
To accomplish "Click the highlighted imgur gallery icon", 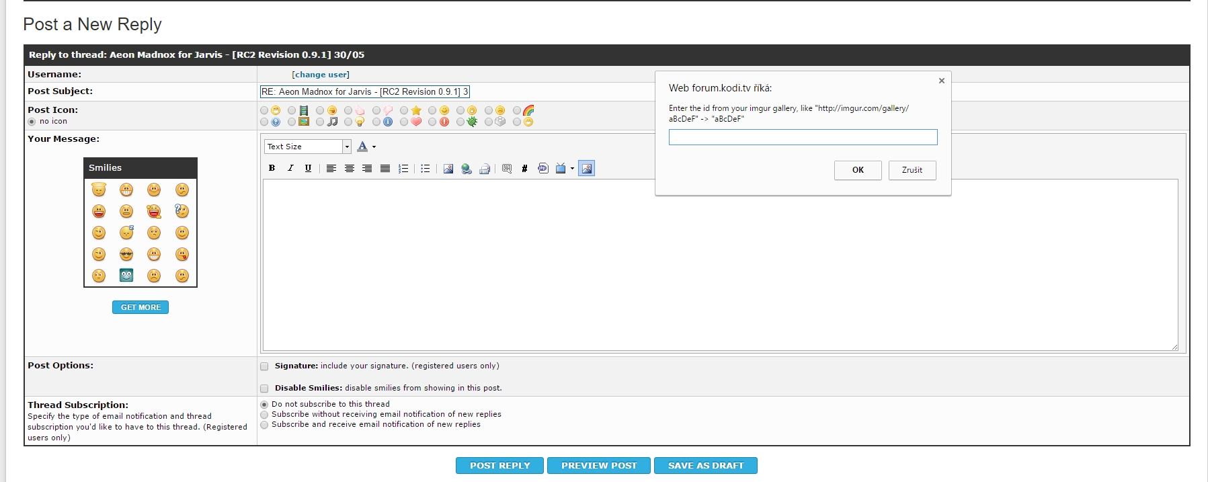I will point(587,169).
